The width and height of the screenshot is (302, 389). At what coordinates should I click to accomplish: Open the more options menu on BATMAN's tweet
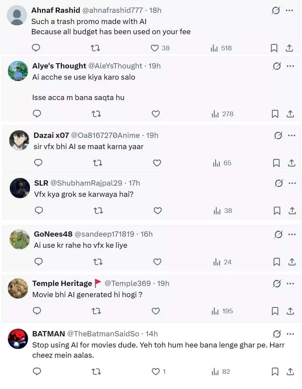coord(290,334)
